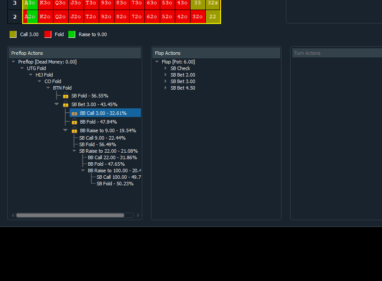Click the left arrow of the preflop scrollbar

click(13, 215)
